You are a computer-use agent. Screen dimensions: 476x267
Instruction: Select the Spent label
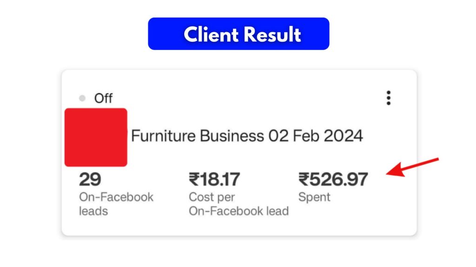click(x=314, y=197)
